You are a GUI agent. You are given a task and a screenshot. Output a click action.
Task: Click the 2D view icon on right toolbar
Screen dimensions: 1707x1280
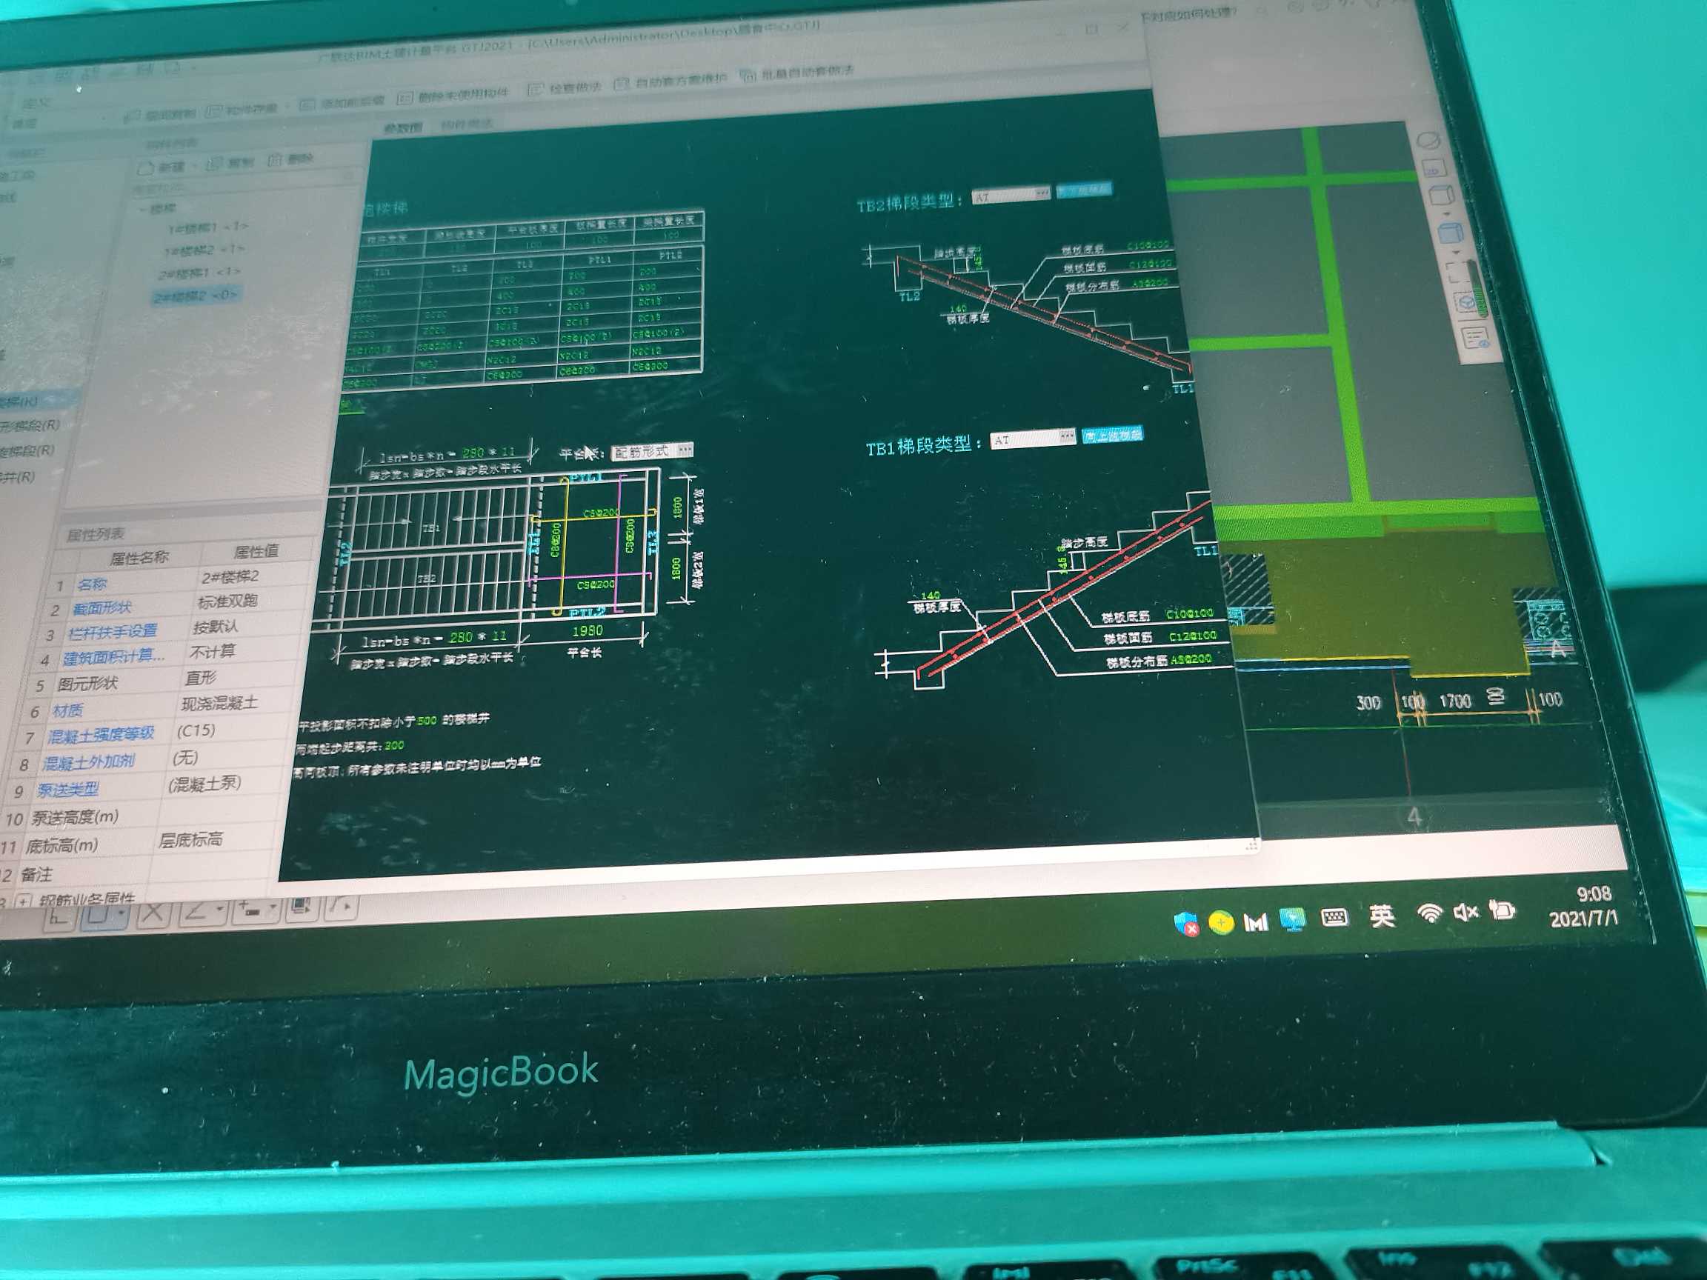coord(1433,169)
